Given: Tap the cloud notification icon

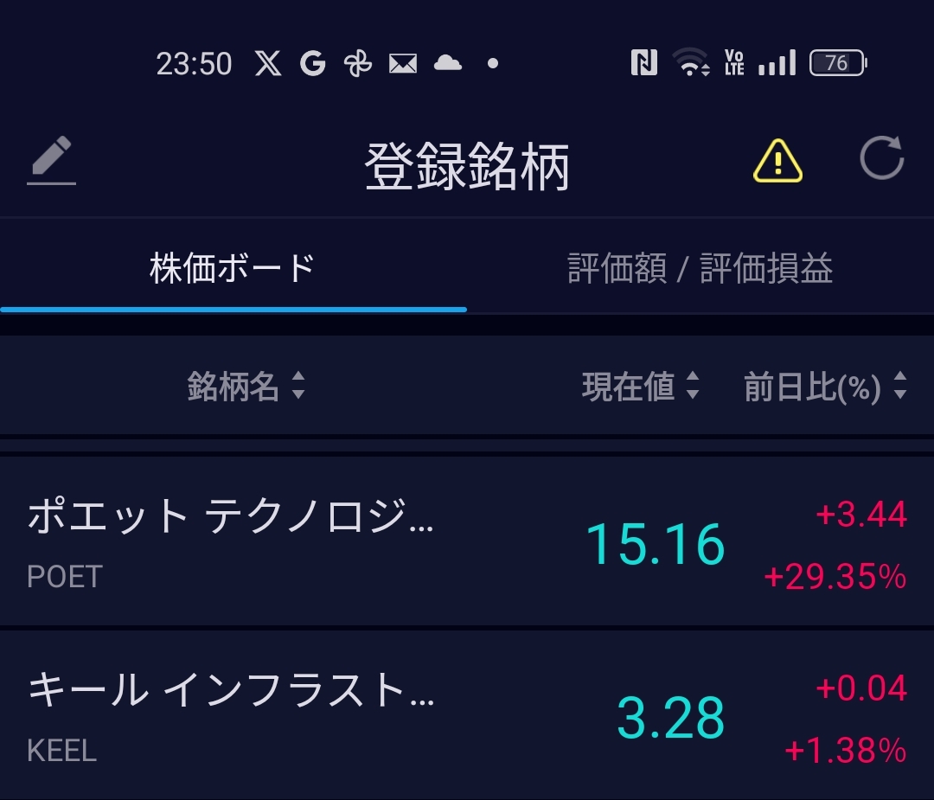Looking at the screenshot, I should click(447, 62).
